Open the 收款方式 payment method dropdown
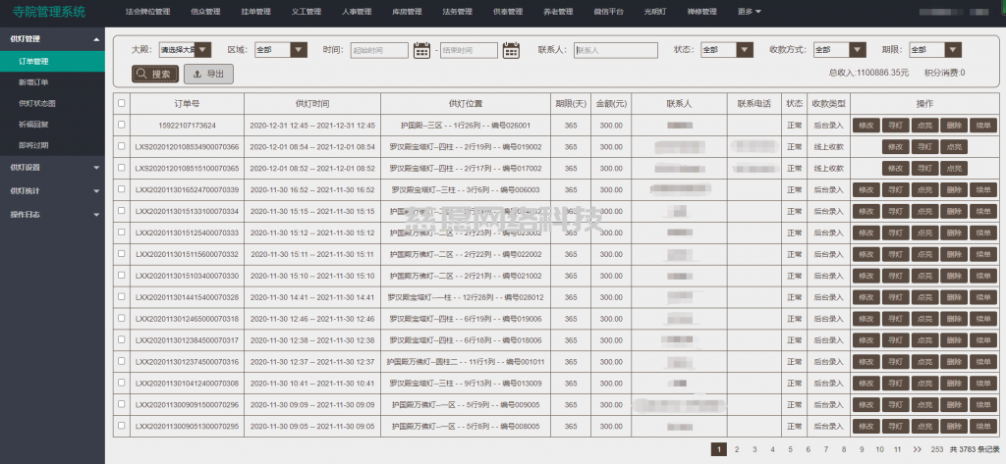The width and height of the screenshot is (1006, 464). [x=839, y=49]
